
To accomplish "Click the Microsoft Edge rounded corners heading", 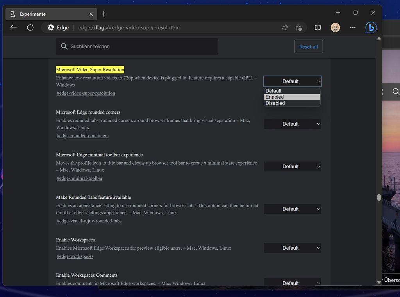I will pyautogui.click(x=88, y=112).
